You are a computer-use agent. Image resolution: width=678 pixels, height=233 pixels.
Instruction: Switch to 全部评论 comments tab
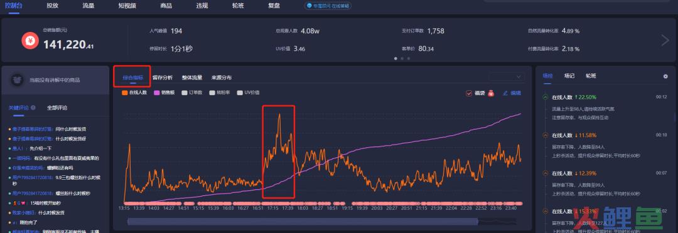[x=57, y=108]
